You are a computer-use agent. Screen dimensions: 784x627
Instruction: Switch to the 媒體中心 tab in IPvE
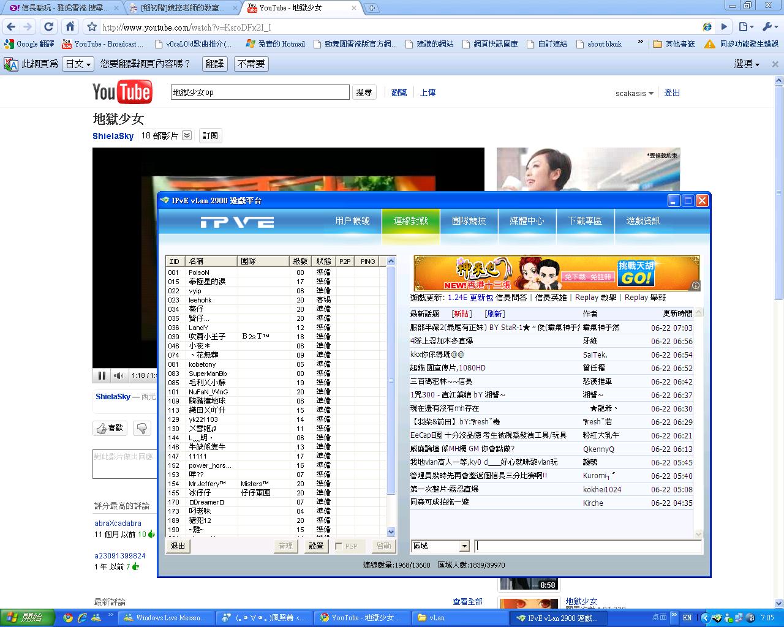coord(527,221)
